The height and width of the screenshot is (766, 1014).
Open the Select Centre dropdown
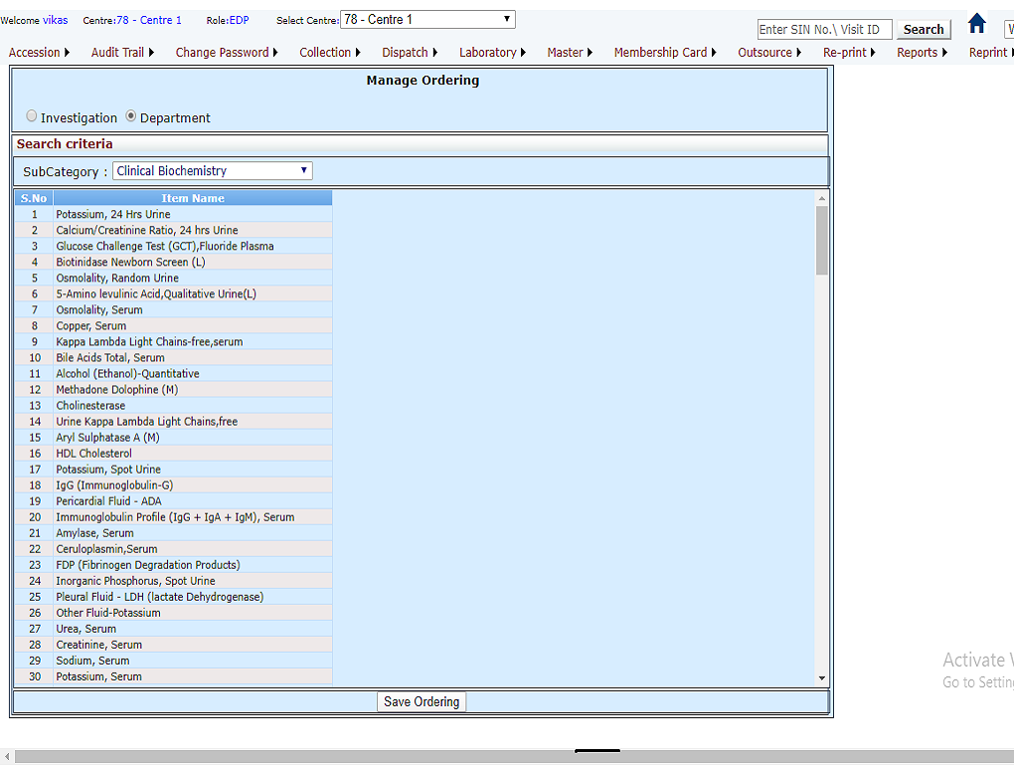pyautogui.click(x=427, y=20)
